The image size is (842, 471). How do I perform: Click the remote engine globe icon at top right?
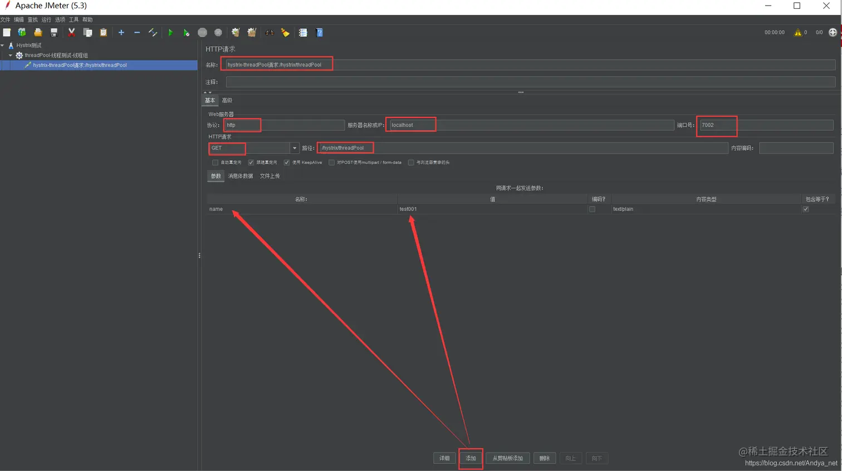[833, 32]
